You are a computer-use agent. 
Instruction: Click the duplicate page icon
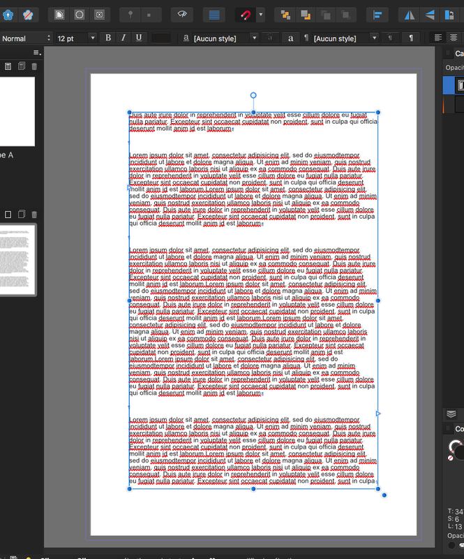click(x=22, y=215)
